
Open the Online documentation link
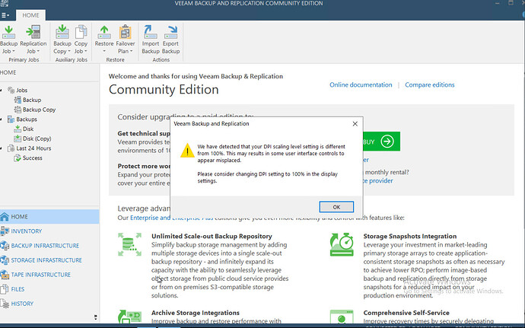pos(360,85)
